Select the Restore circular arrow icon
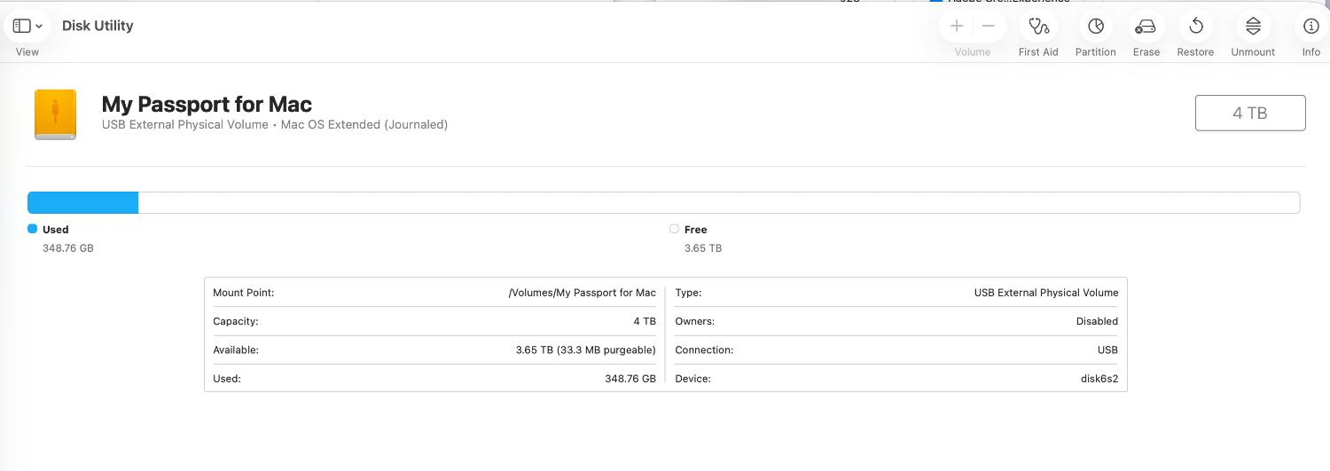The height and width of the screenshot is (471, 1330). click(1195, 27)
